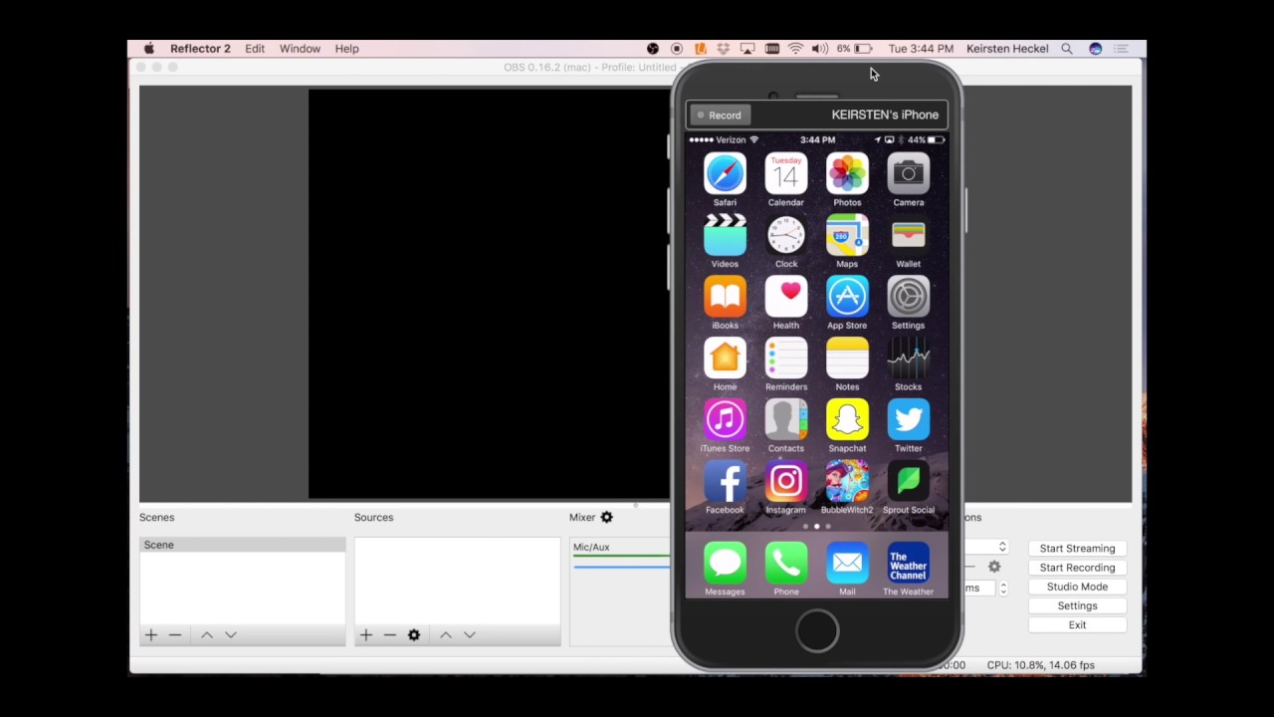Launch the Notes app
Image resolution: width=1274 pixels, height=717 pixels.
click(x=847, y=358)
